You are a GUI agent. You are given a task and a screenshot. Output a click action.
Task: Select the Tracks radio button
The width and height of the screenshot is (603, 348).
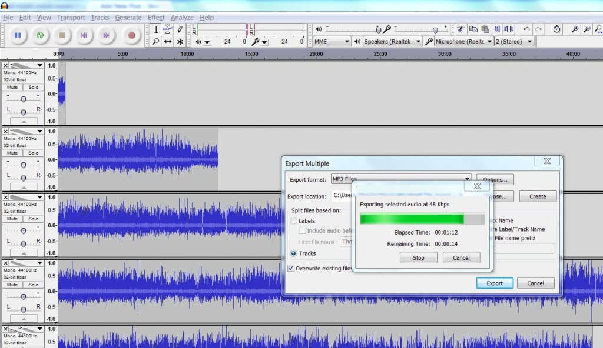(x=294, y=253)
